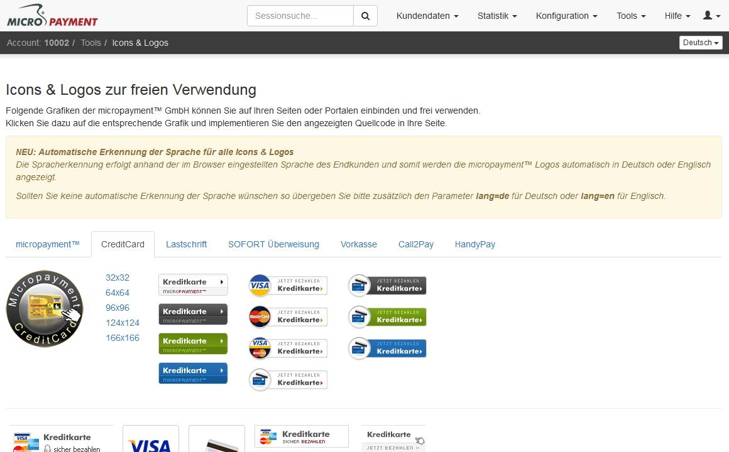Select the 32x32 icon size link
This screenshot has height=452, width=729.
(x=117, y=278)
